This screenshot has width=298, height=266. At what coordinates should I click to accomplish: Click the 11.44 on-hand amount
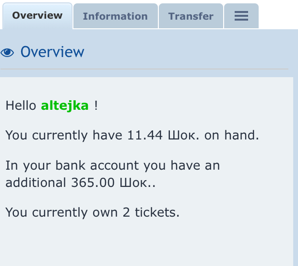[142, 135]
